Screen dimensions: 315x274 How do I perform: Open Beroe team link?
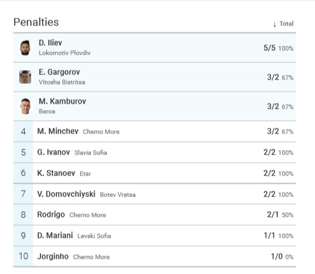pyautogui.click(x=47, y=111)
